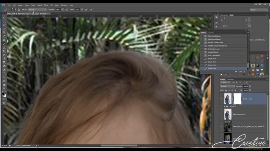Open the File menu
Image resolution: width=270 pixels, height=151 pixels.
[x=9, y=5]
